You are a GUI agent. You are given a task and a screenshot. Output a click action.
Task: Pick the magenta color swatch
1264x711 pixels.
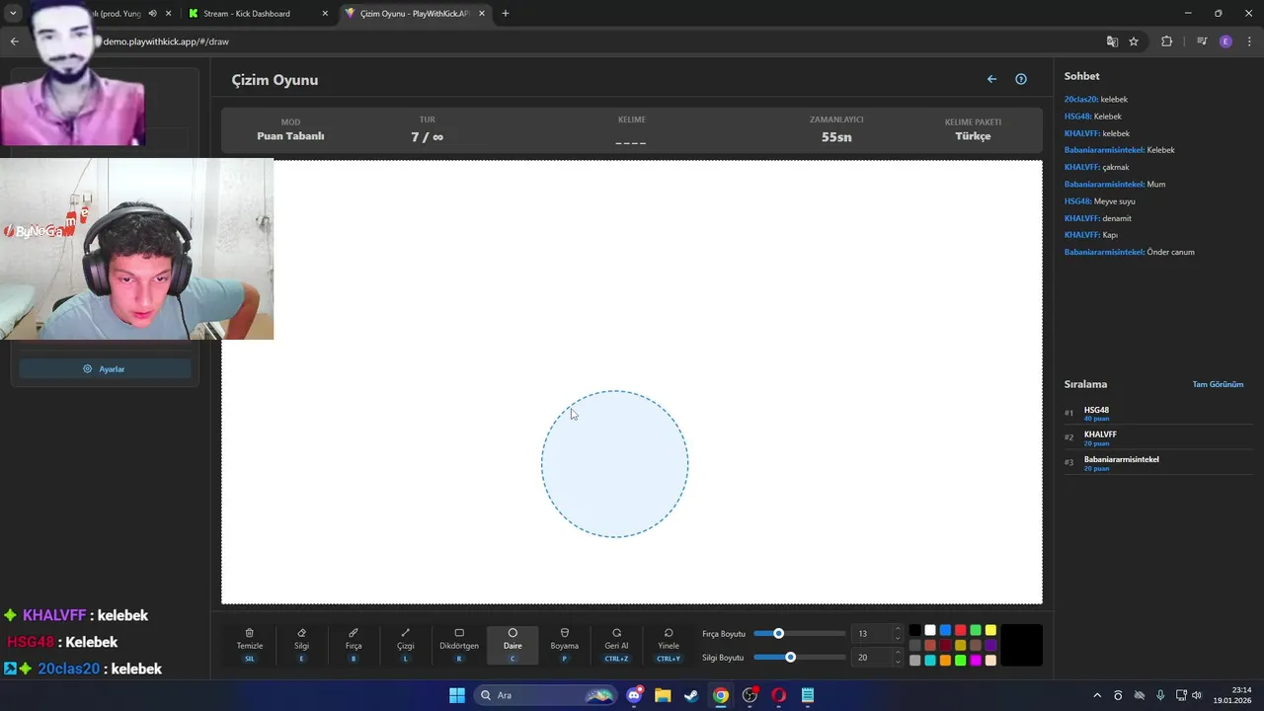click(x=976, y=660)
